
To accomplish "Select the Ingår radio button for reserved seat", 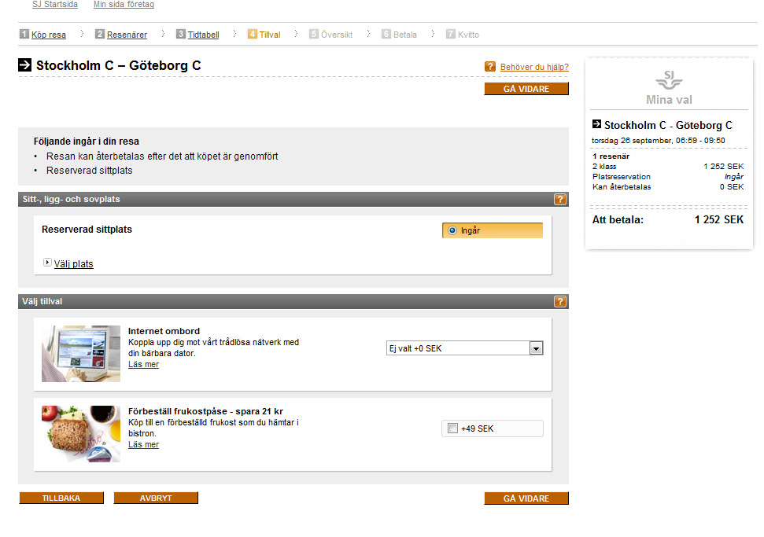I will pyautogui.click(x=452, y=230).
